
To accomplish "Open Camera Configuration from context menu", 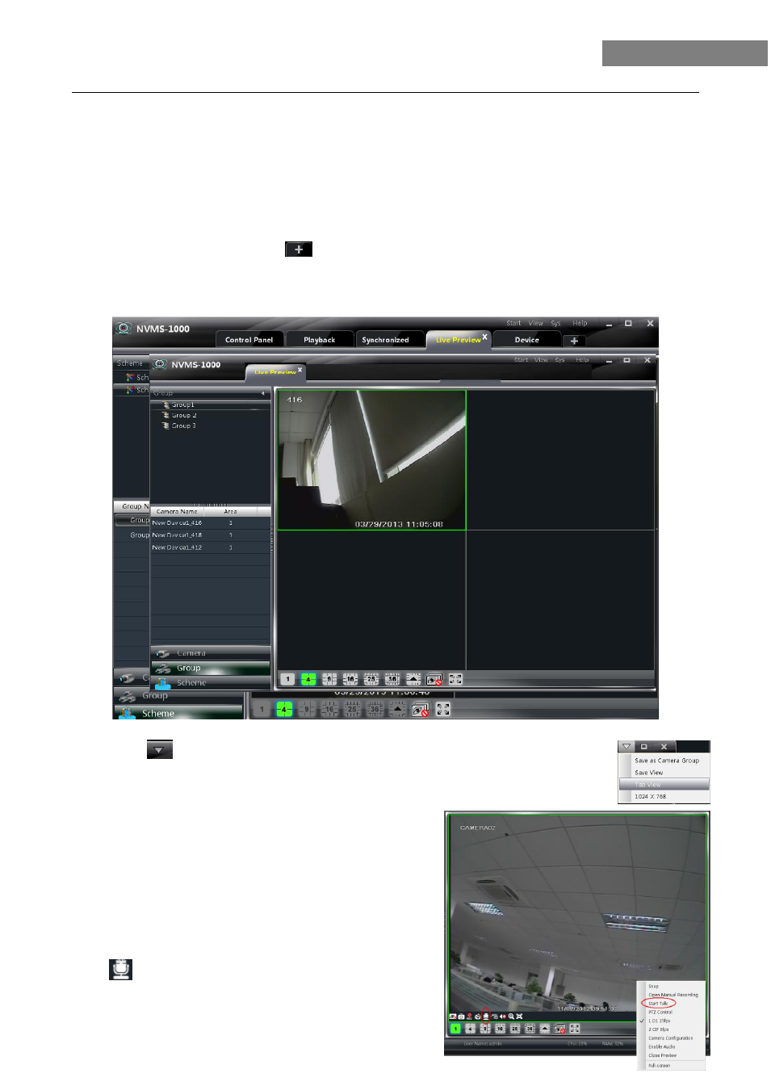I will point(672,1038).
